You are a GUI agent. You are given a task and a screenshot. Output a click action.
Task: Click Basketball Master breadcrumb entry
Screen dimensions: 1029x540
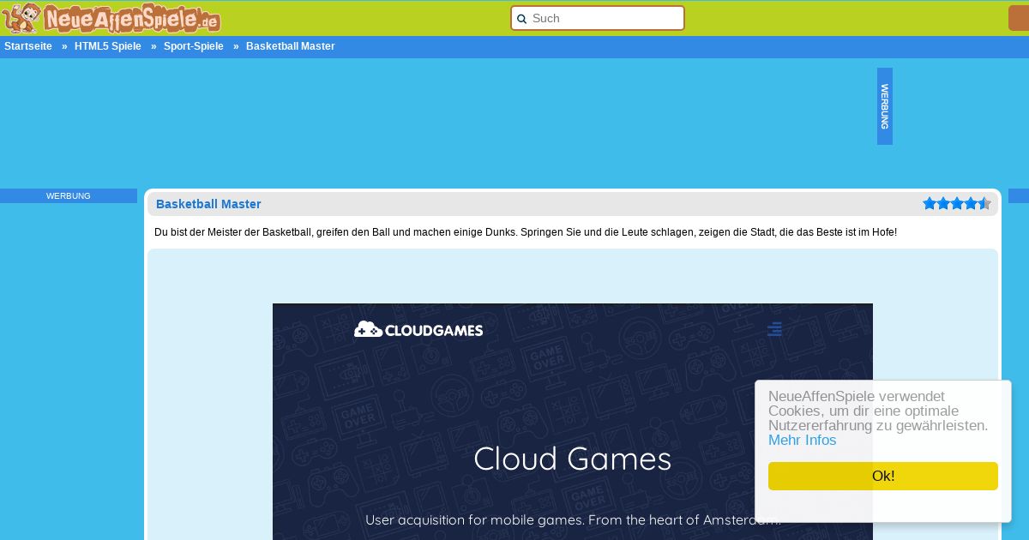[291, 46]
